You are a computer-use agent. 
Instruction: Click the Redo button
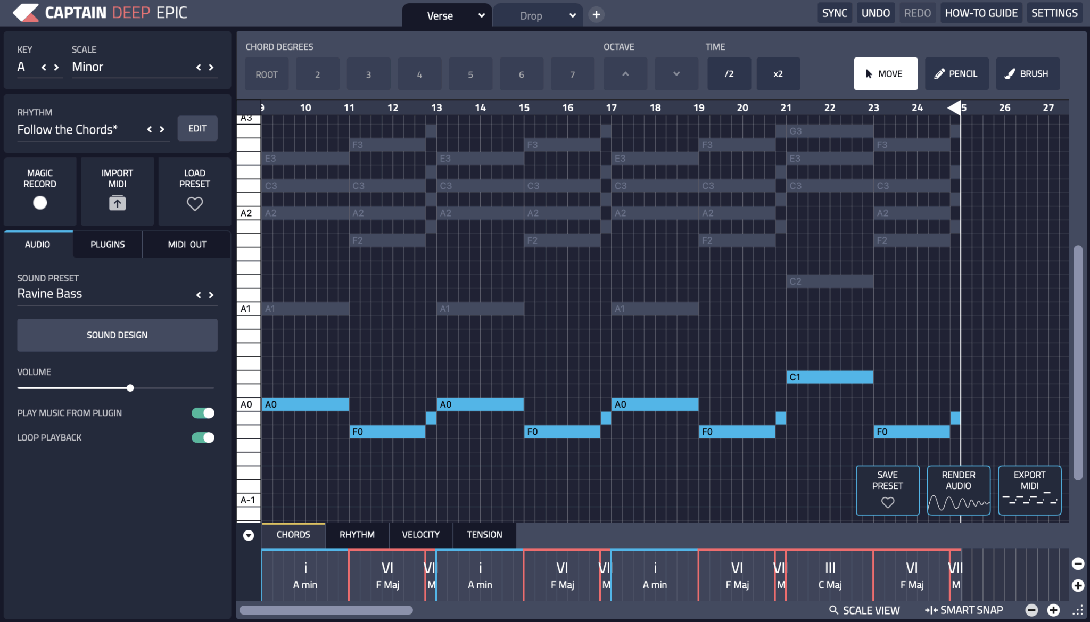point(918,13)
